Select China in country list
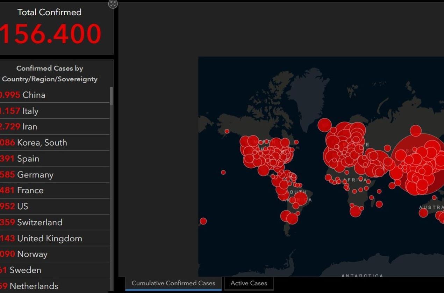 pyautogui.click(x=34, y=95)
